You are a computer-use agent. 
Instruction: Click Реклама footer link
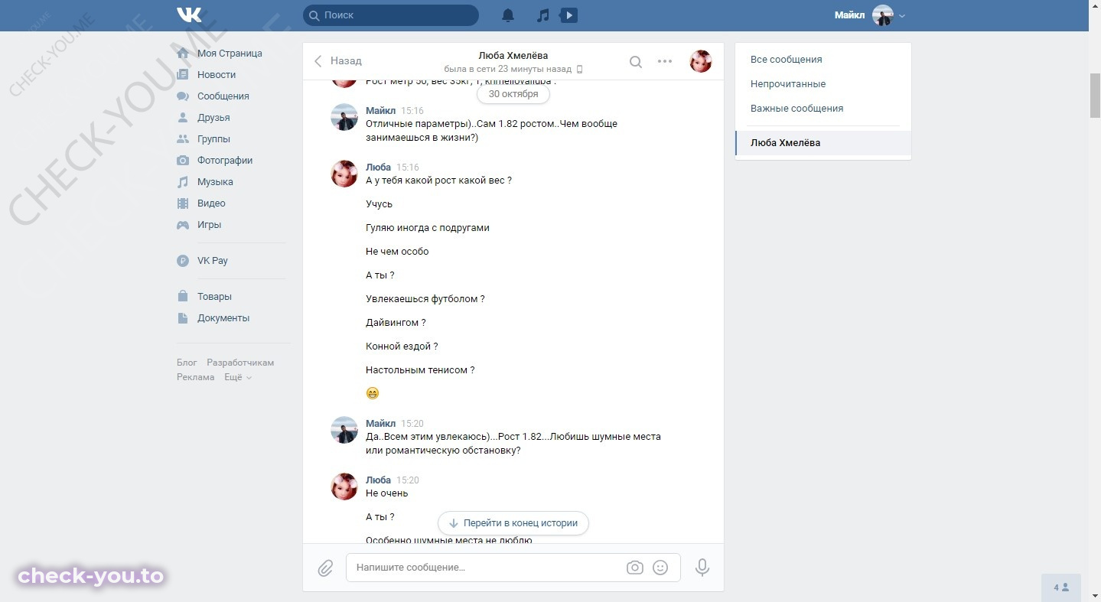[196, 377]
